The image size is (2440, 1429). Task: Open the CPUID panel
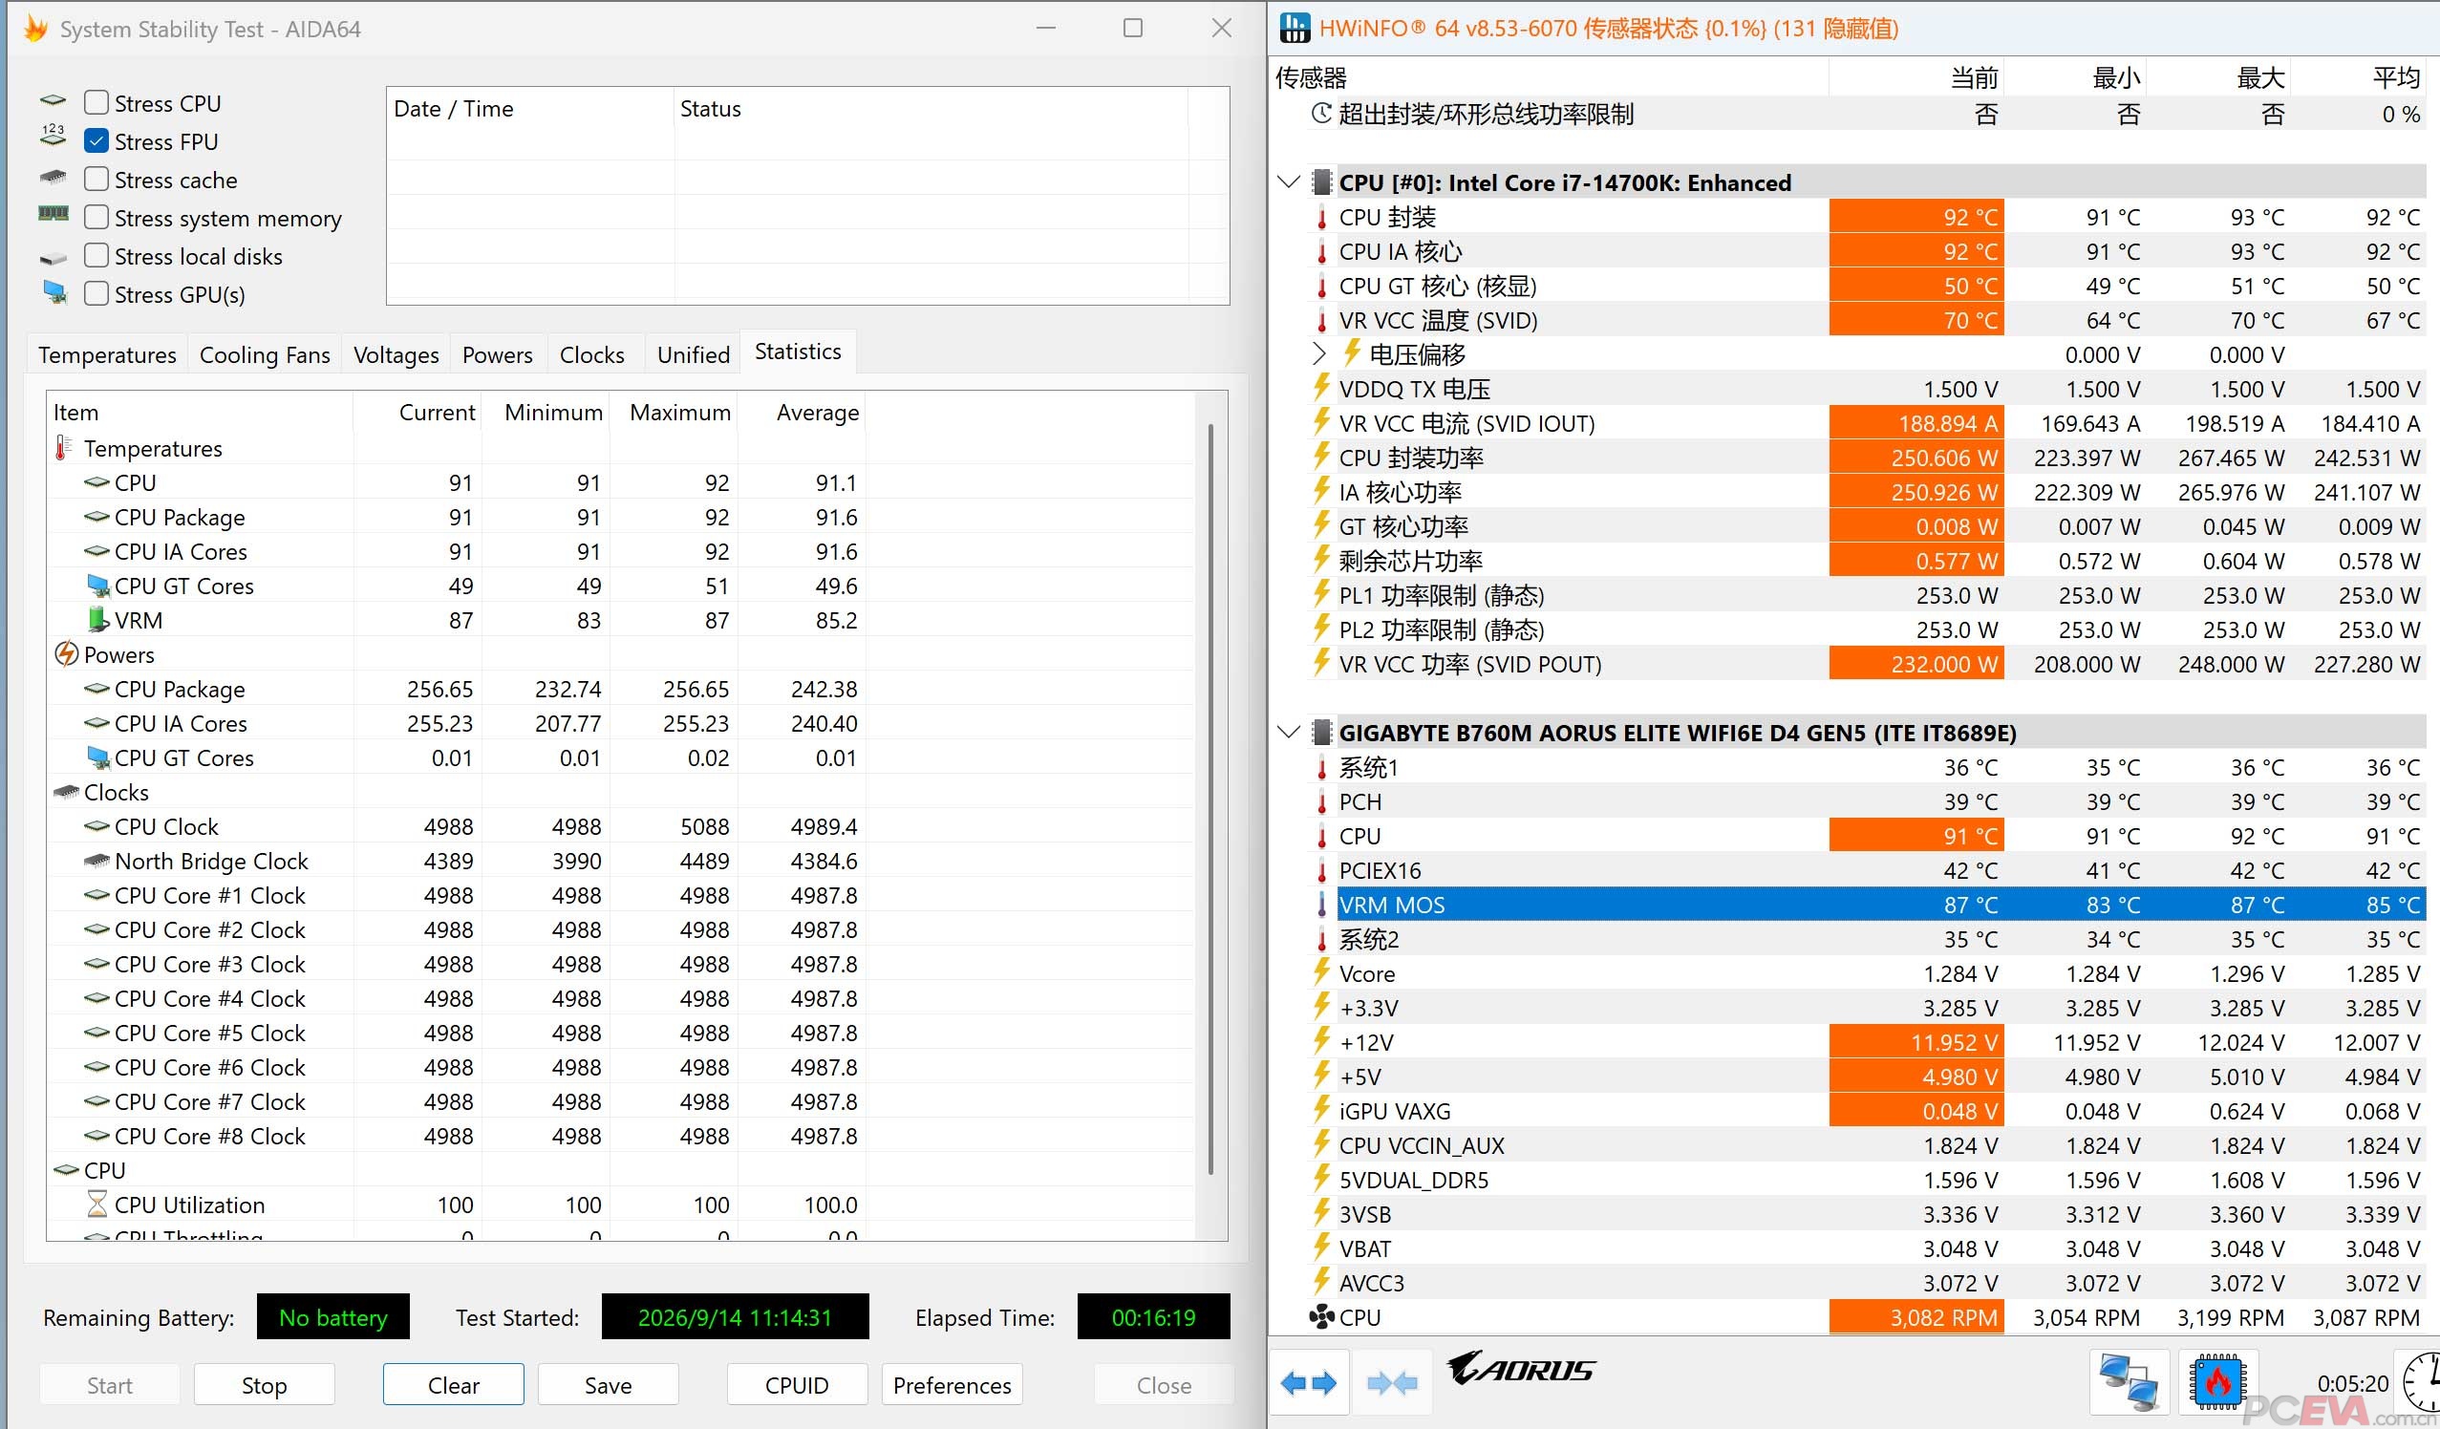797,1384
